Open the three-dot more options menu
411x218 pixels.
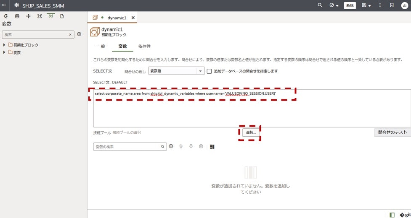point(380,5)
